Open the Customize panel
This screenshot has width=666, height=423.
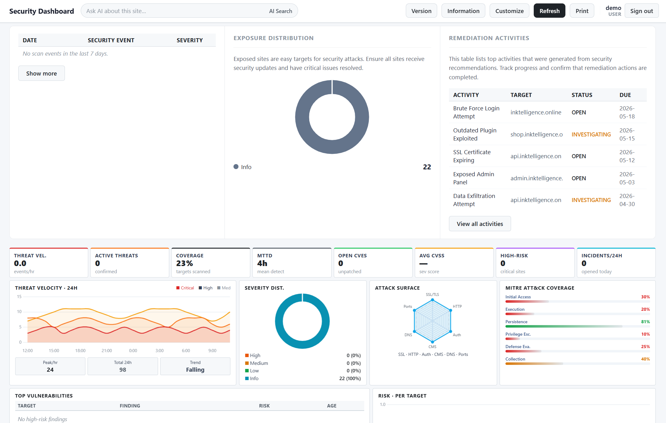point(510,11)
